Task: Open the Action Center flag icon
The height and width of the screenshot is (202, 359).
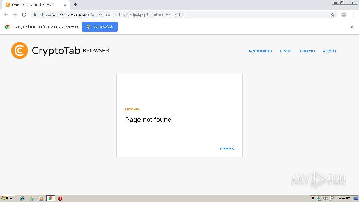Action: [x=332, y=198]
